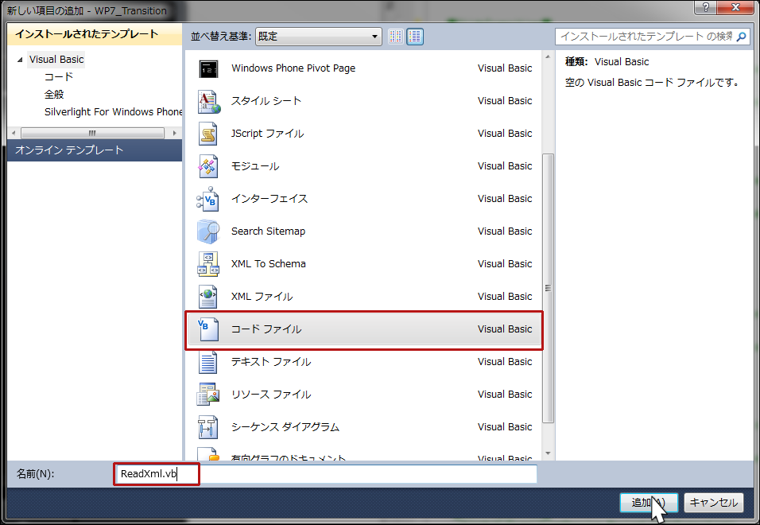Click the JScript ファイル template icon
Image resolution: width=760 pixels, height=525 pixels.
coord(208,134)
